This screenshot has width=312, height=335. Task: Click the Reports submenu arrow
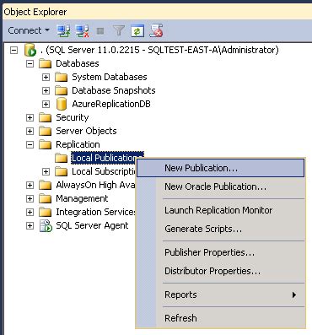click(294, 294)
